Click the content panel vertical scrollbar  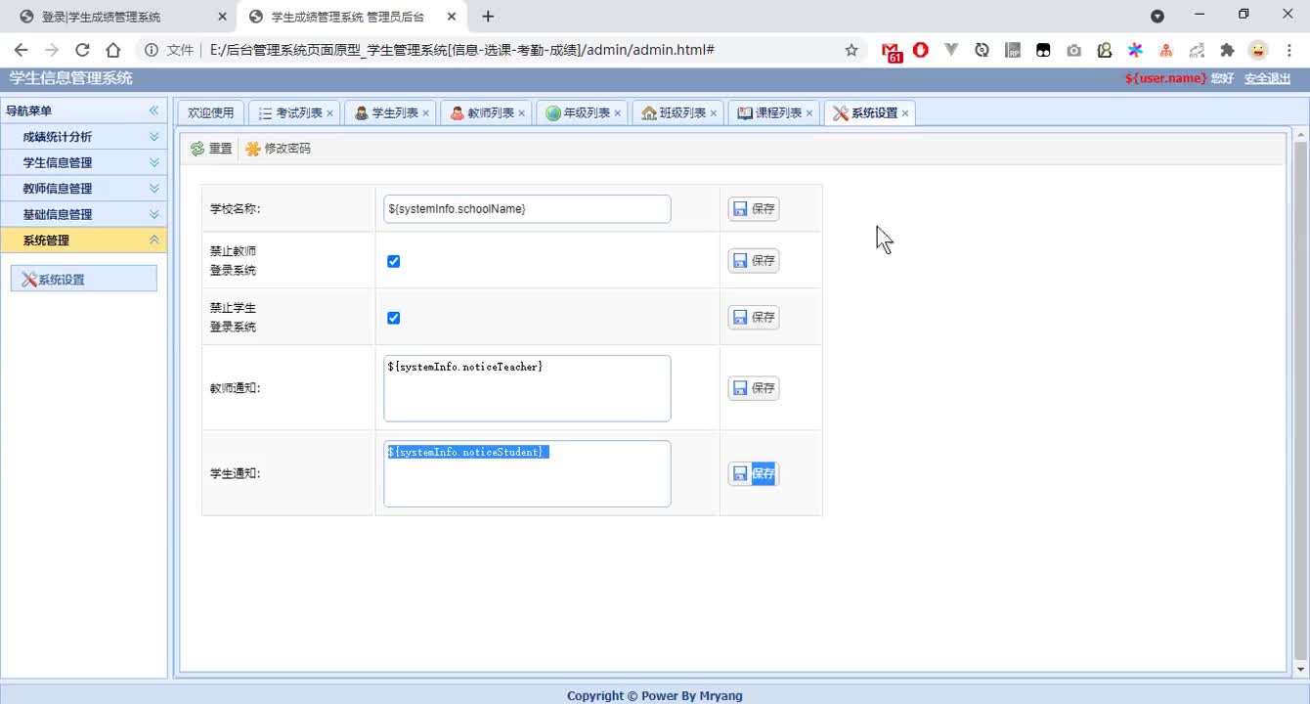(1300, 401)
